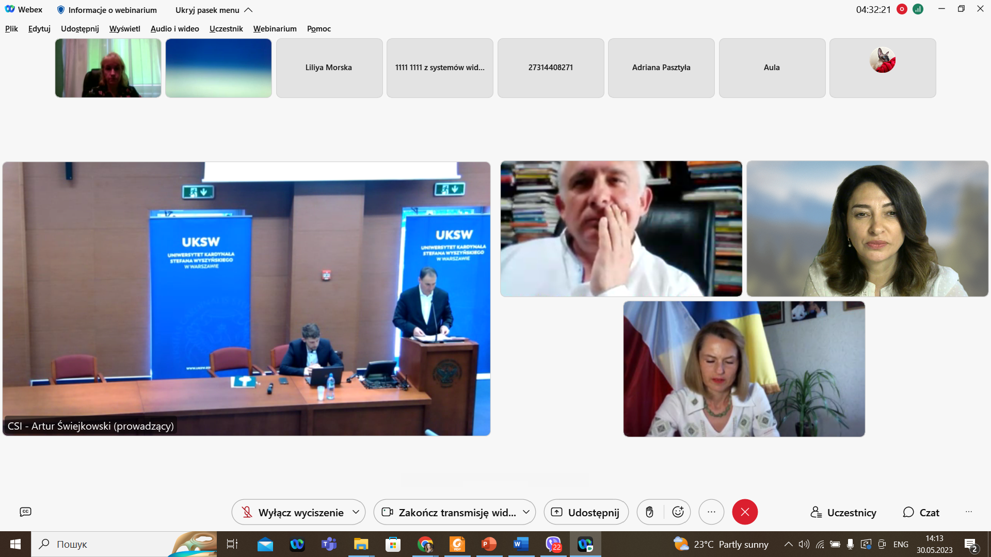Click the recording indicator icon

tap(902, 9)
